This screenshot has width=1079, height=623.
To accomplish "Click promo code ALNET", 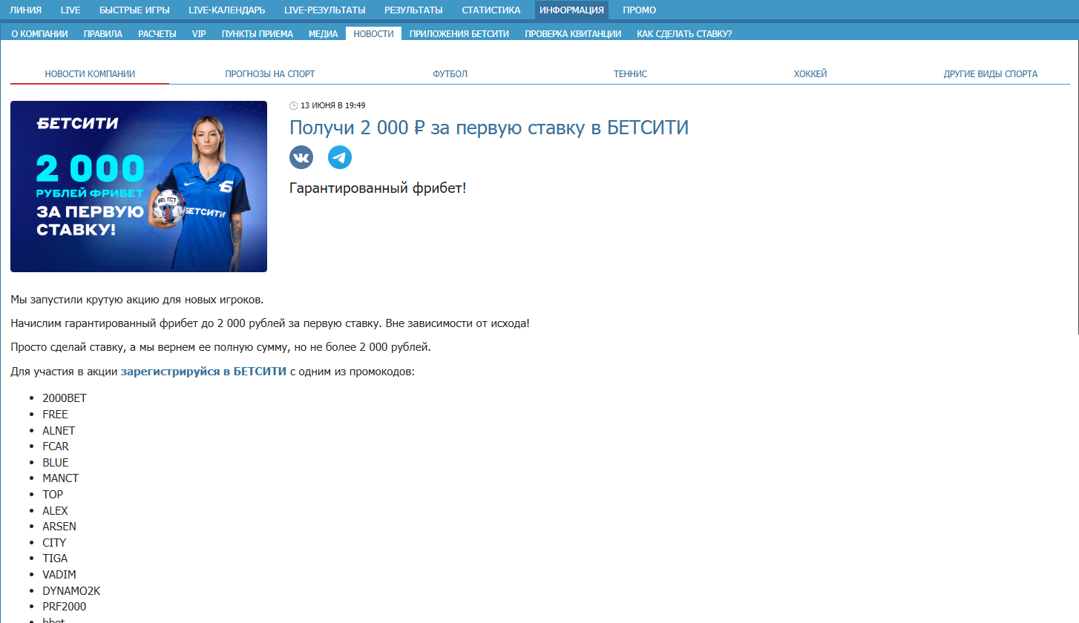I will pyautogui.click(x=59, y=431).
